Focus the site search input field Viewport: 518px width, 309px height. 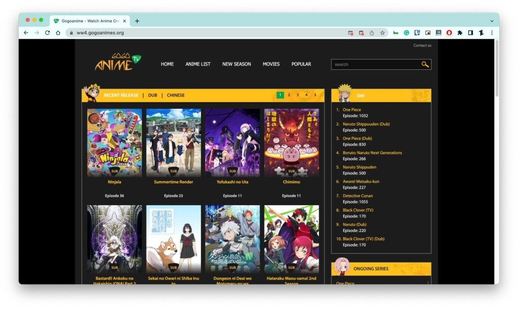point(376,64)
